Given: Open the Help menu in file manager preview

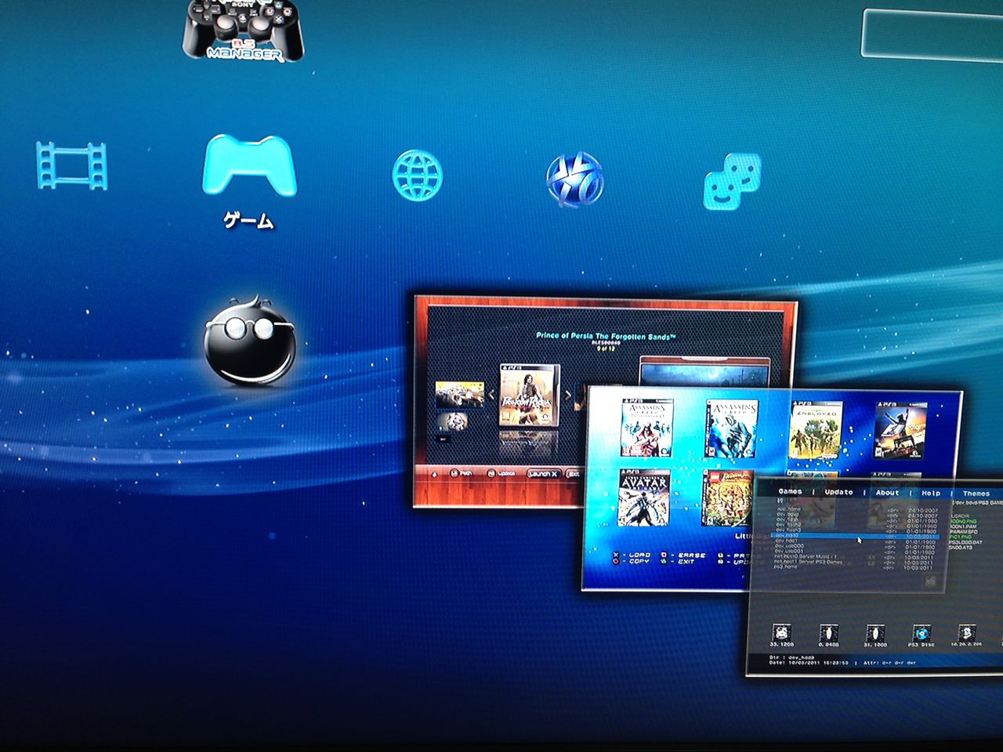Looking at the screenshot, I should point(931,493).
